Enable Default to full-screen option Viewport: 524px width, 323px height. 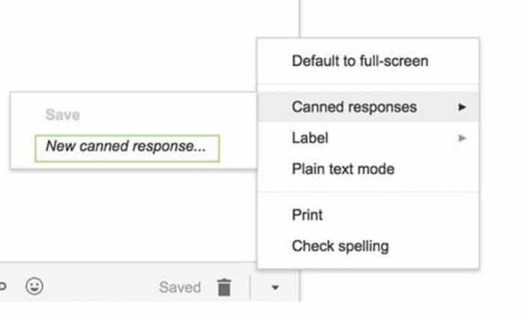[359, 61]
